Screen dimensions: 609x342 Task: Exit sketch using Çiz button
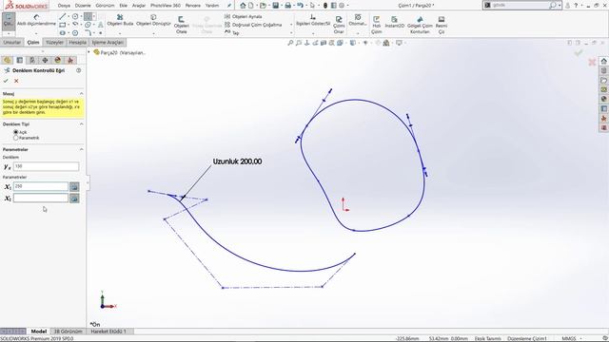[x=9, y=21]
